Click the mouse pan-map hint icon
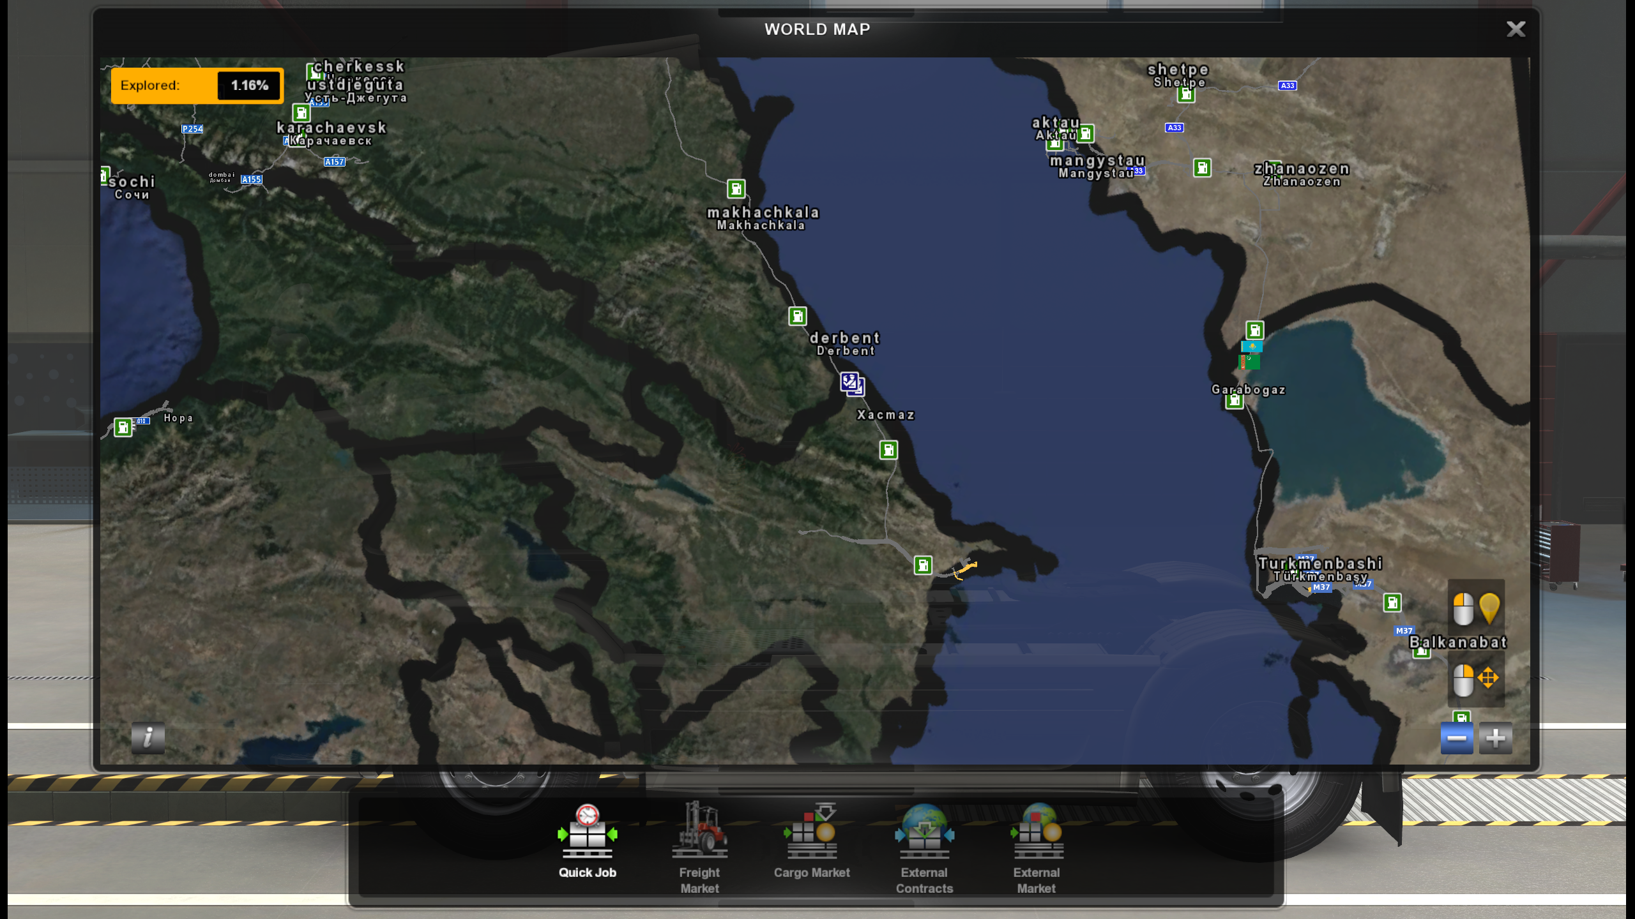This screenshot has height=919, width=1635. coord(1476,679)
